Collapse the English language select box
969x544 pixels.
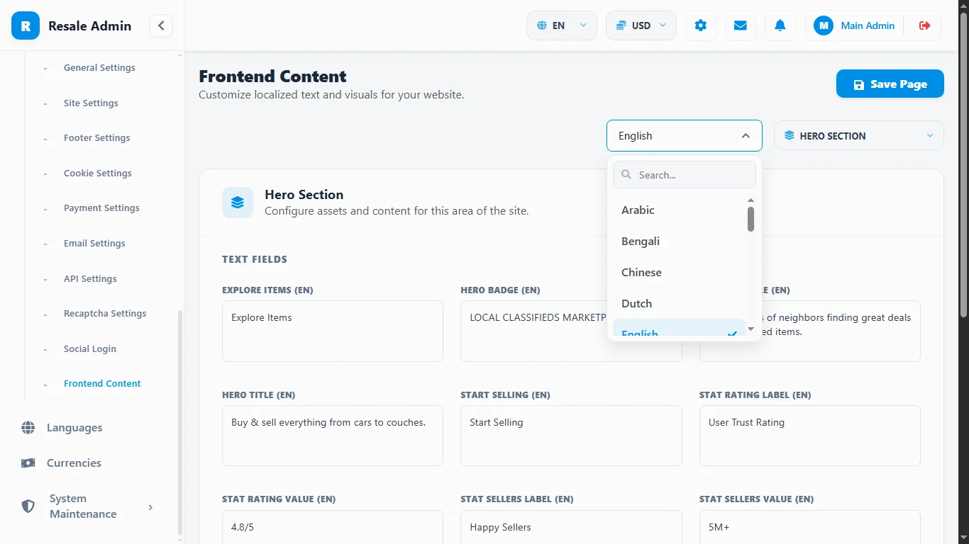tap(685, 136)
